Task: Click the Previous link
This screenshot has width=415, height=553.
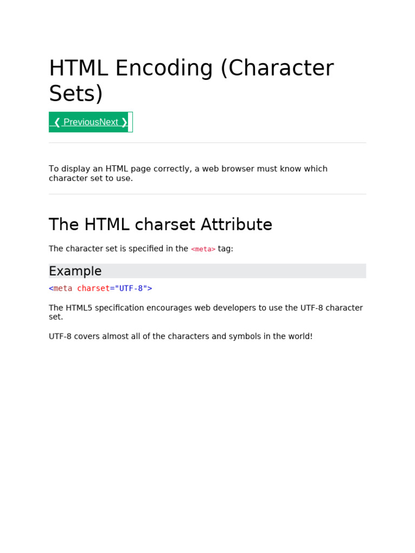Action: (81, 122)
